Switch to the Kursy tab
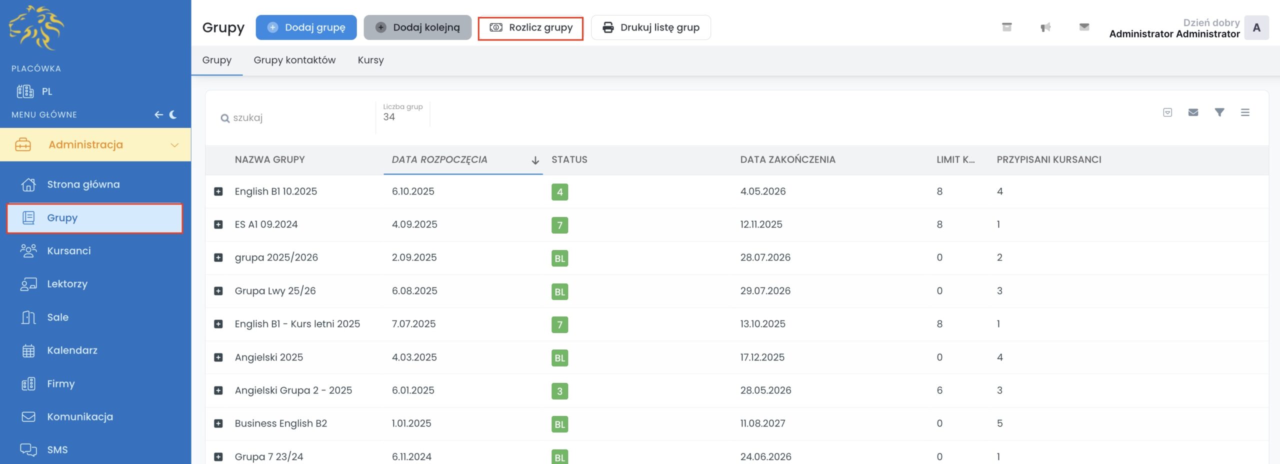Viewport: 1280px width, 464px height. tap(370, 60)
